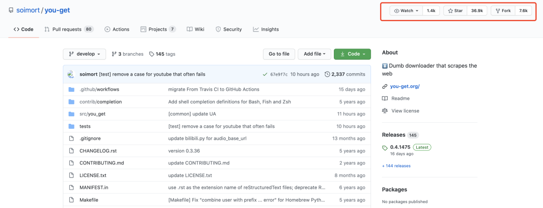This screenshot has width=543, height=208.
Task: Expand the Add file dropdown
Action: pos(314,54)
